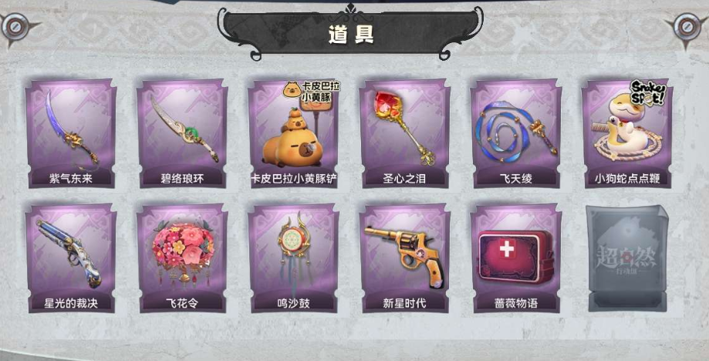Select the 紫气东来 purple sword item

(x=70, y=133)
